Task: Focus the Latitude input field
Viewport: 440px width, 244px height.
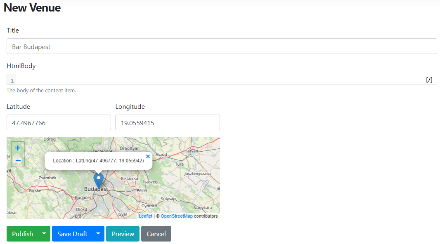Action: pos(59,122)
